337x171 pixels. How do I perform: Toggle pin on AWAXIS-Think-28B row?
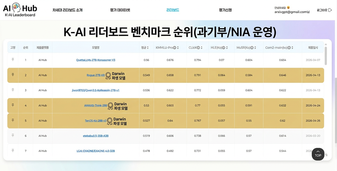[x=13, y=105]
